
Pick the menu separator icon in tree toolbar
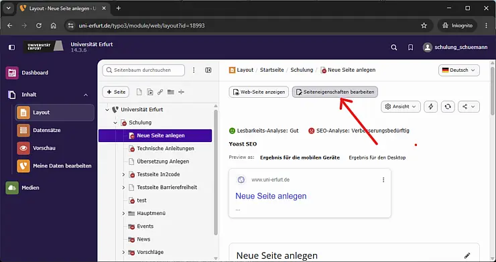pos(181,92)
